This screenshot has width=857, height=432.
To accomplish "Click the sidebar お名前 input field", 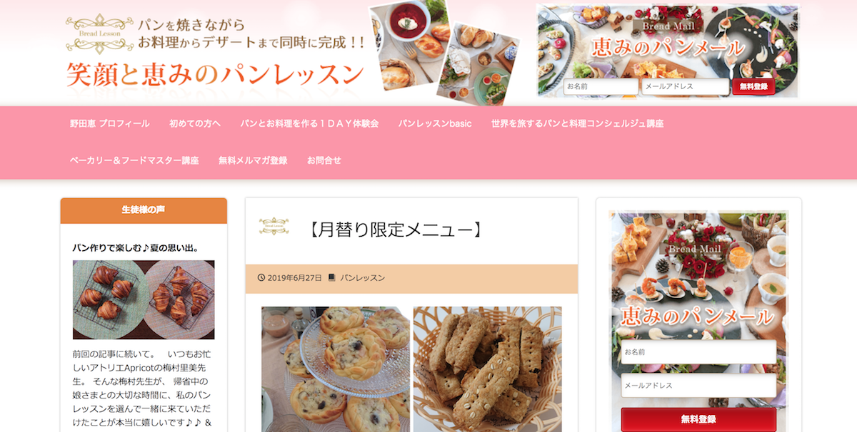I will point(698,352).
